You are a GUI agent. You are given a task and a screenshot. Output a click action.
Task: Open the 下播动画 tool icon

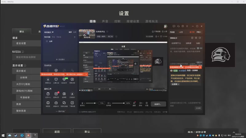[x=72, y=104]
